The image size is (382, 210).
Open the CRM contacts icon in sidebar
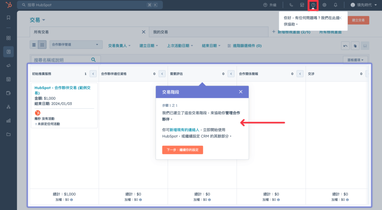[x=9, y=52]
